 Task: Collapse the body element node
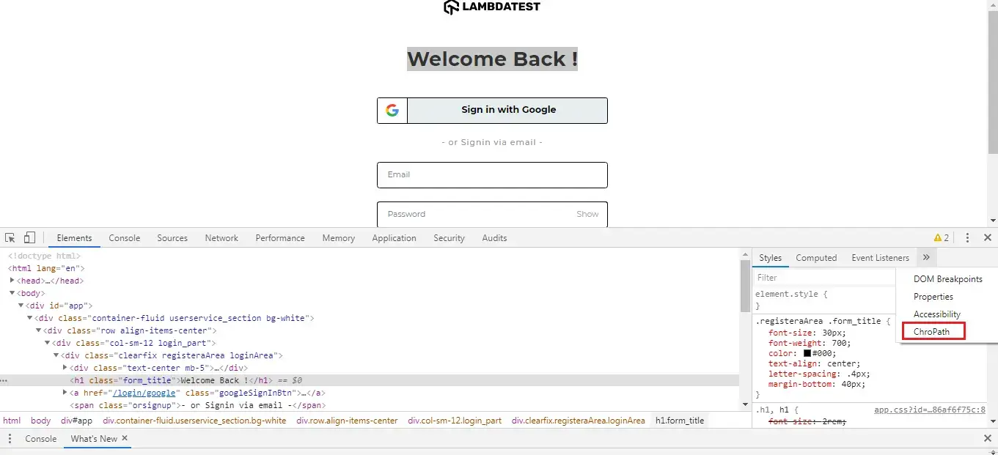tap(12, 293)
